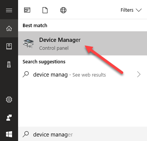Click the Control panel subtitle text

54,48
